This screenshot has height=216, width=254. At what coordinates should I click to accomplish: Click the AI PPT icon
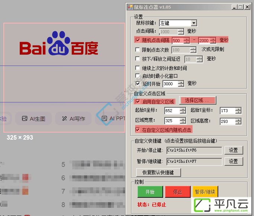(104, 118)
